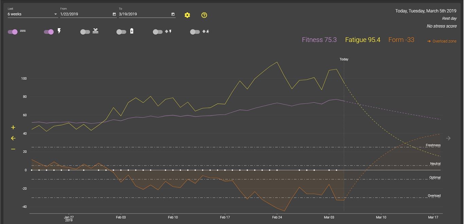Enable the swimmer toggle
Image resolution: width=464 pixels, height=224 pixels.
click(85, 32)
